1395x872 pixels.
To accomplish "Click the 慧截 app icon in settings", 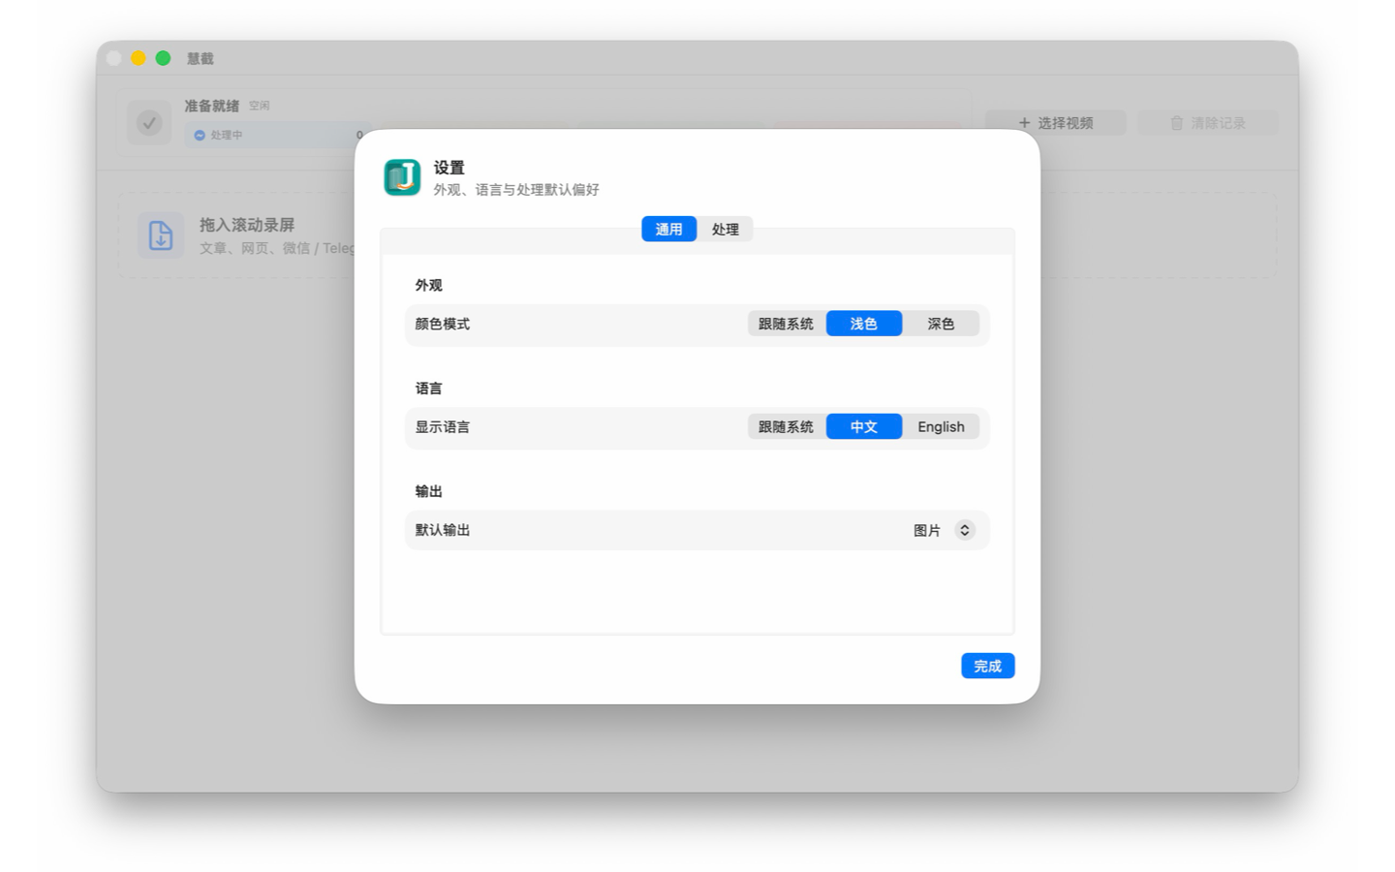I will [402, 177].
